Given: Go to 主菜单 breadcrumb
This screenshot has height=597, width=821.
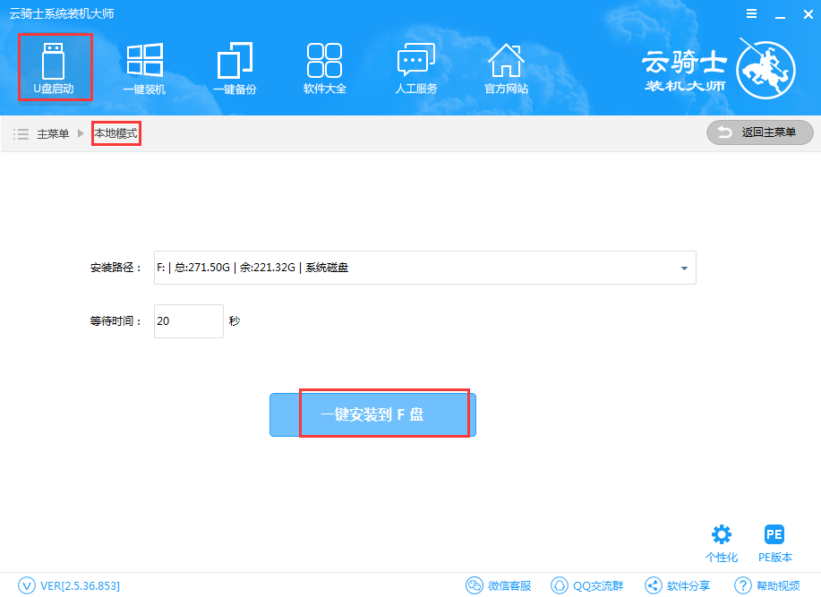Looking at the screenshot, I should click(x=53, y=134).
